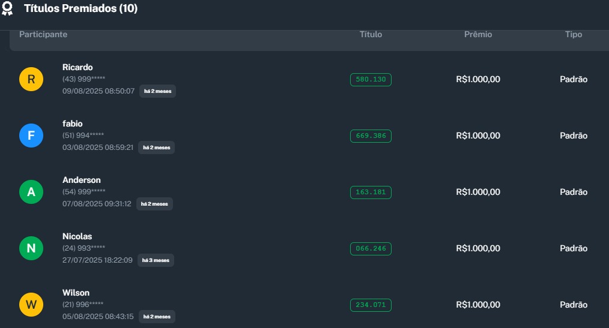Click fabio's blue F avatar
The image size is (609, 328).
[31, 136]
